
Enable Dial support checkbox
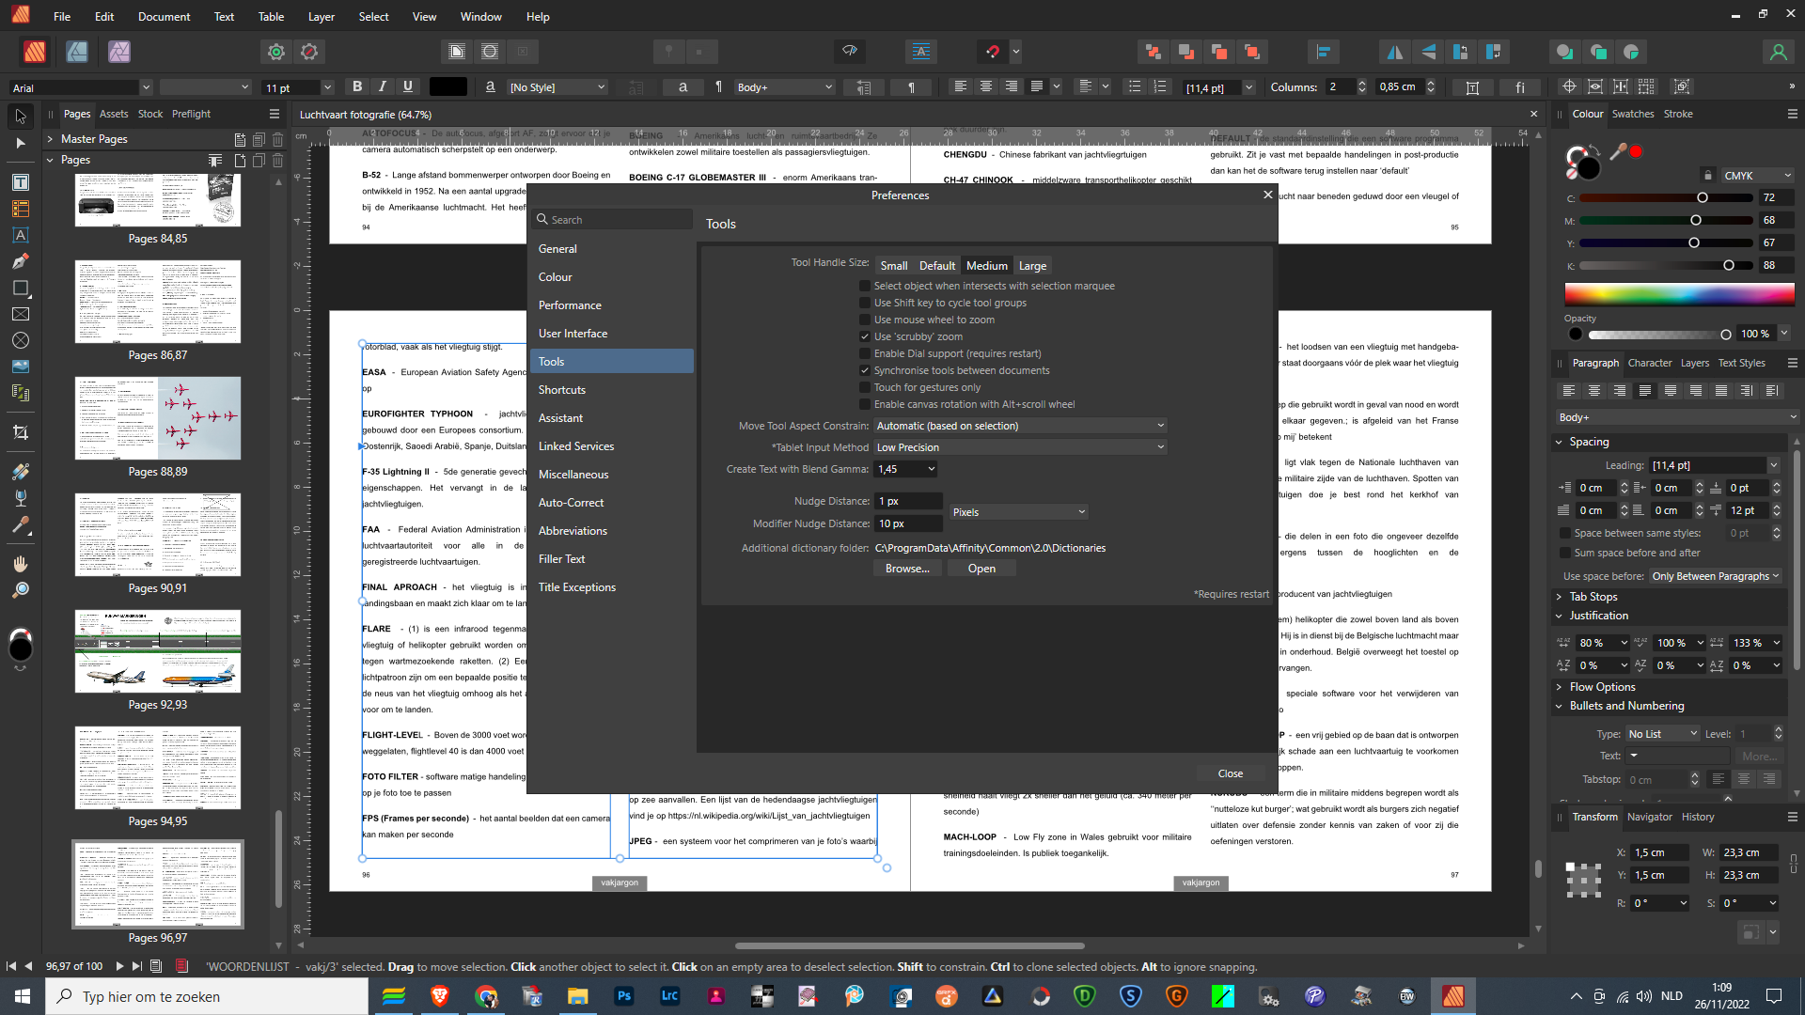[865, 353]
